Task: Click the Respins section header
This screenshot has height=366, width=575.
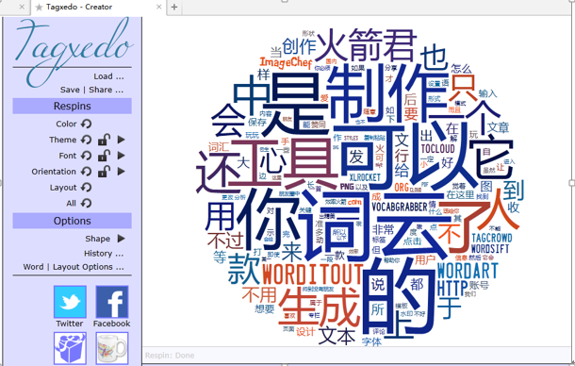Action: click(x=73, y=106)
